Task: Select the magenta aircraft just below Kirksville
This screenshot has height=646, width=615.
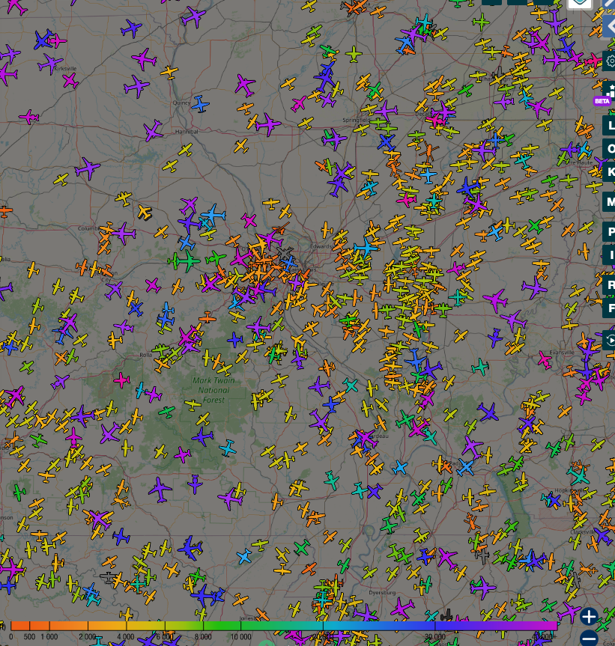Action: pos(70,80)
